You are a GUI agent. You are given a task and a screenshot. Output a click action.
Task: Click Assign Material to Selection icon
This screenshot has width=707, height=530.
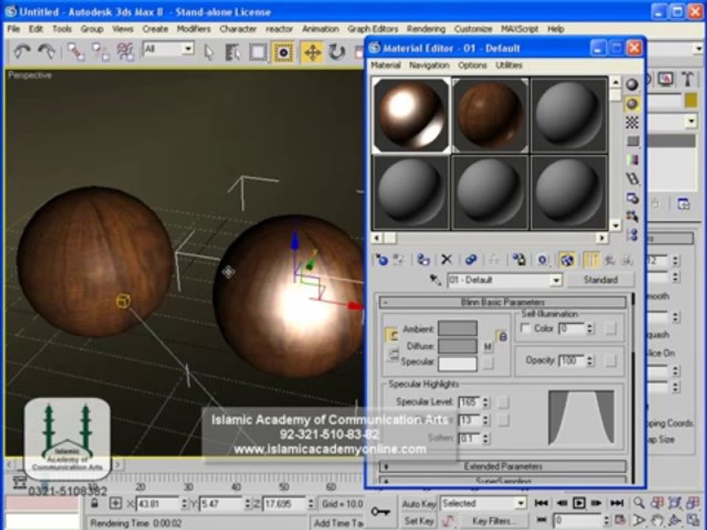(x=423, y=260)
